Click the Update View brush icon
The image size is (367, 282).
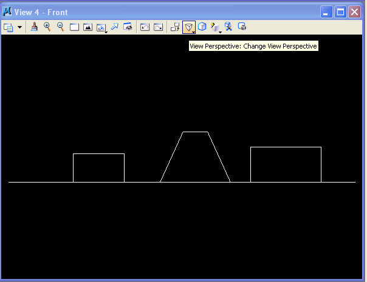click(x=34, y=27)
